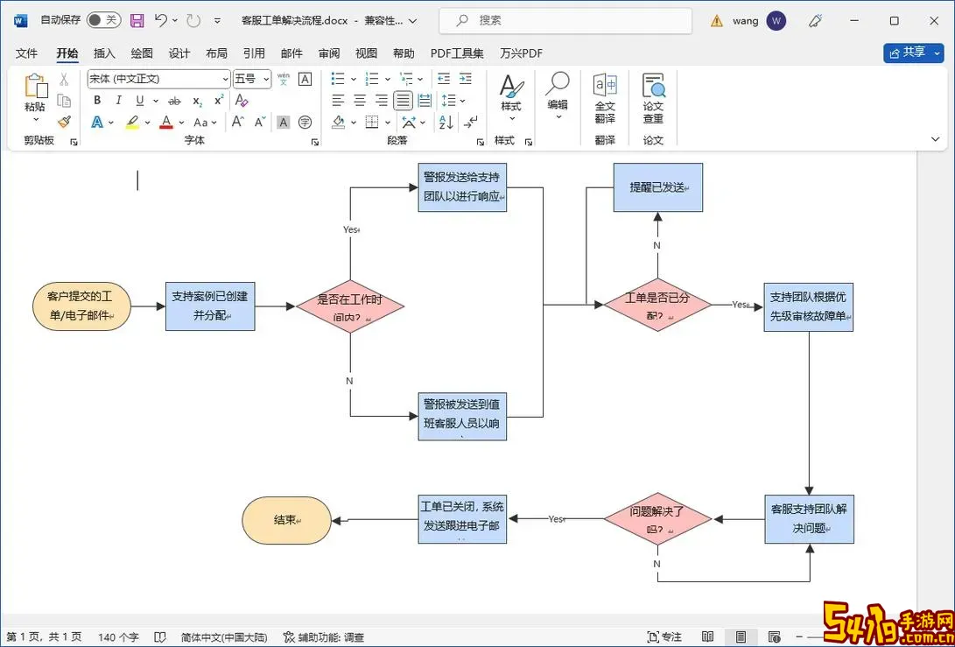Apply Strikethrough formatting
The image size is (955, 647).
point(175,101)
